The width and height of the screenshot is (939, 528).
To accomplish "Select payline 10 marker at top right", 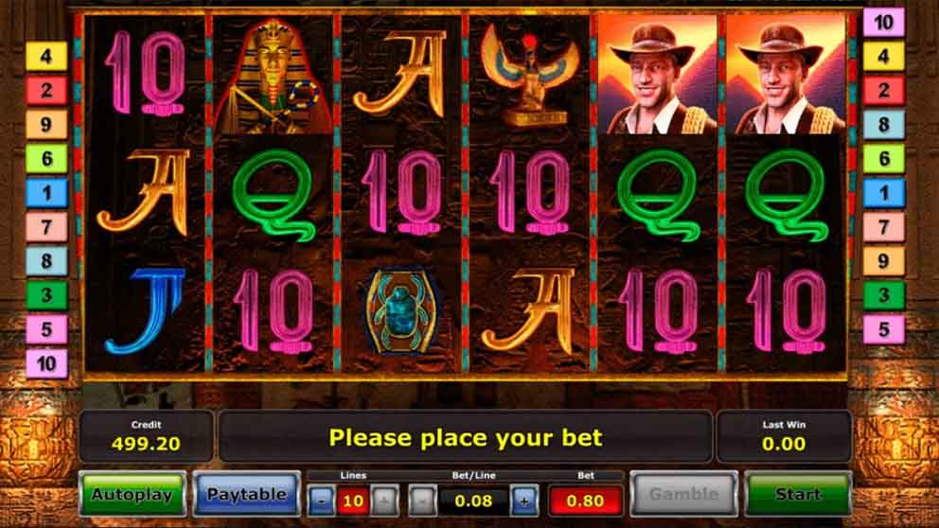I will coord(883,23).
